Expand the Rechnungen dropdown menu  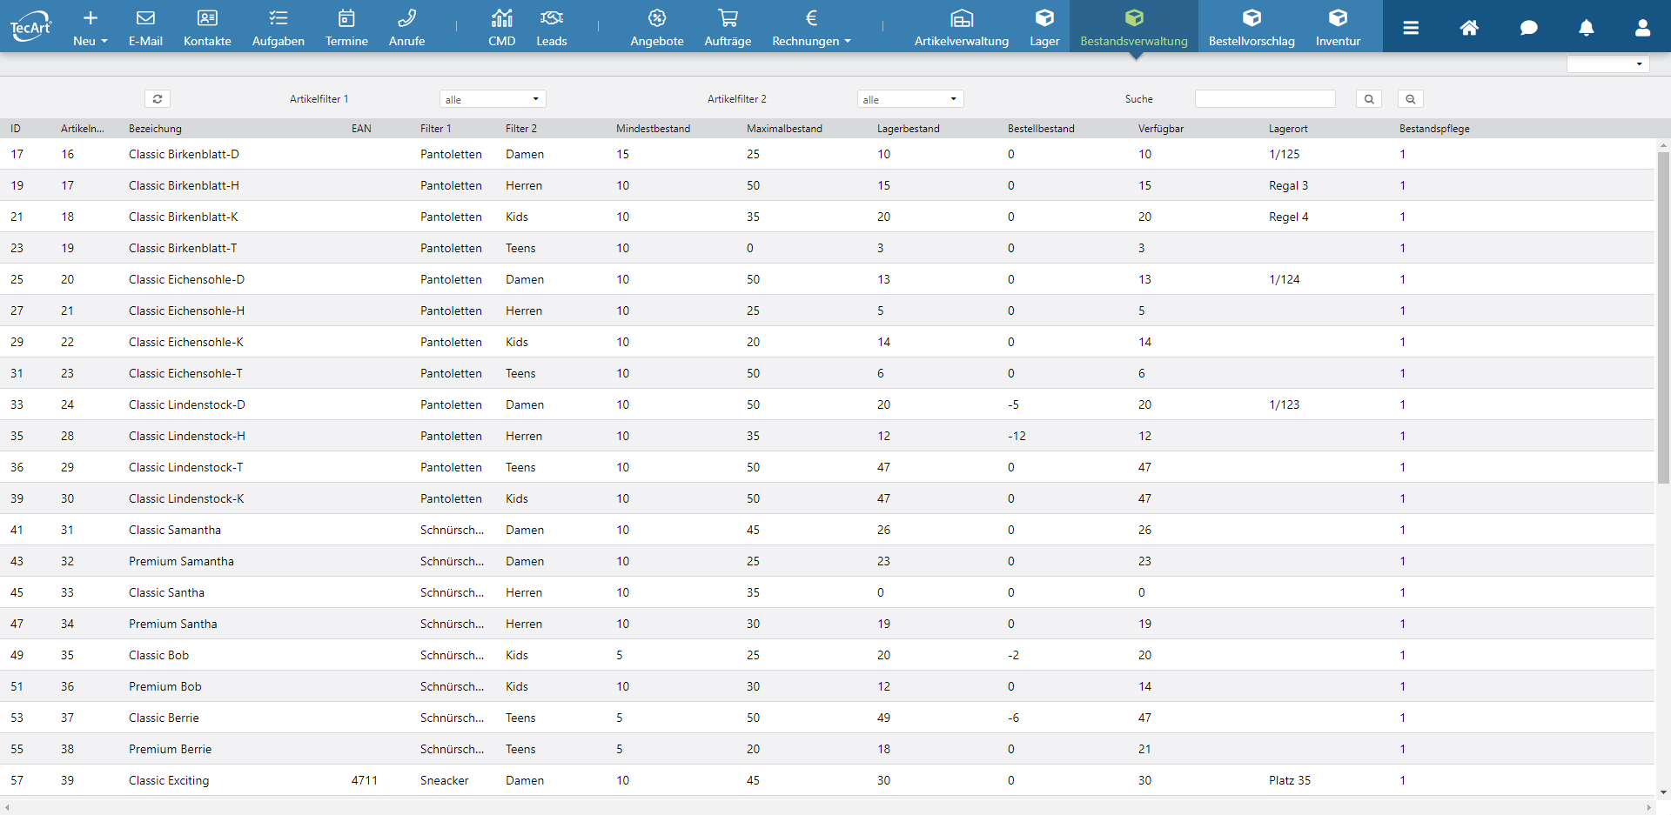tap(811, 27)
